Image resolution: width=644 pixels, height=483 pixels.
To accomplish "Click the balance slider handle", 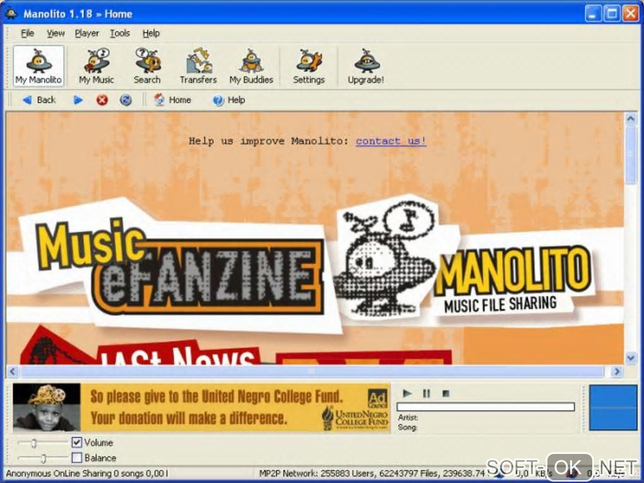I will click(x=44, y=458).
